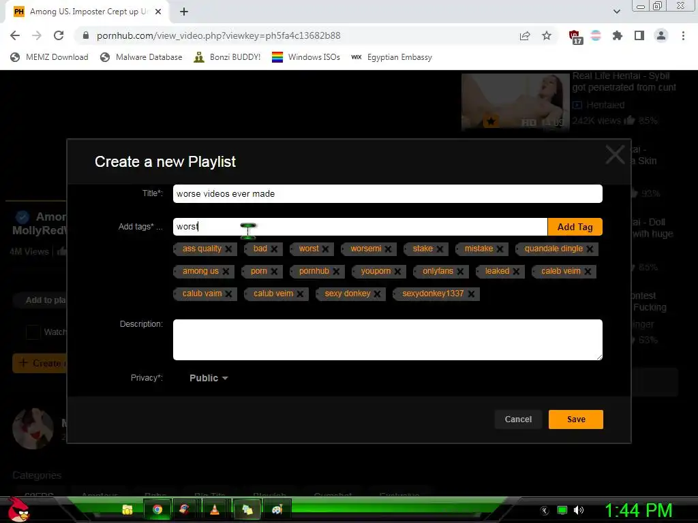The height and width of the screenshot is (523, 698).
Task: Reload the current page
Action: click(x=59, y=35)
